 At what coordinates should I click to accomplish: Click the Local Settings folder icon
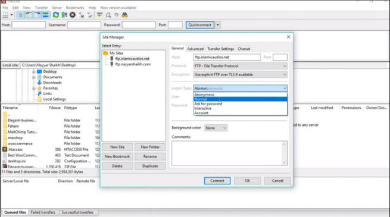(39, 99)
